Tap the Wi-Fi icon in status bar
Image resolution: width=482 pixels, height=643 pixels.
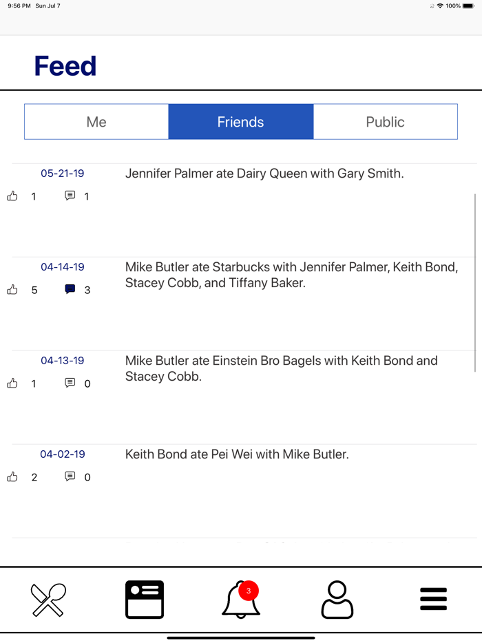pos(440,6)
